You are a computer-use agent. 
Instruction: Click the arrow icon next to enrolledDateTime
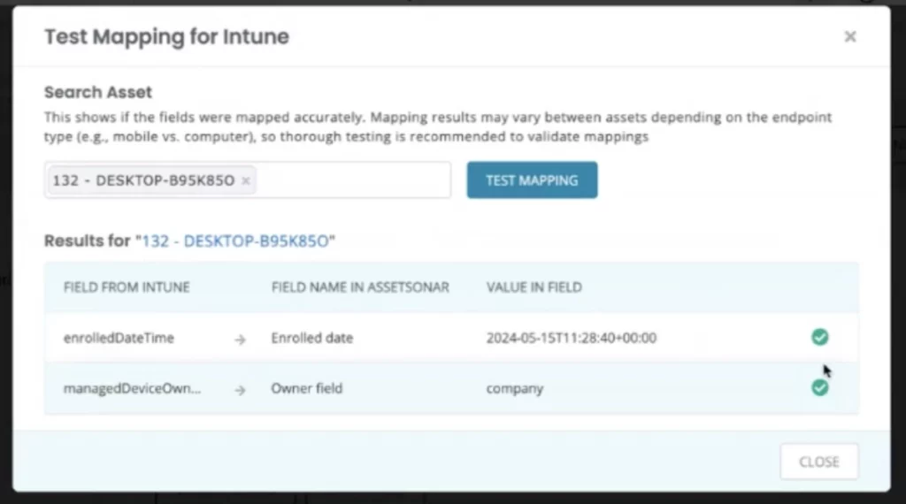click(x=240, y=339)
